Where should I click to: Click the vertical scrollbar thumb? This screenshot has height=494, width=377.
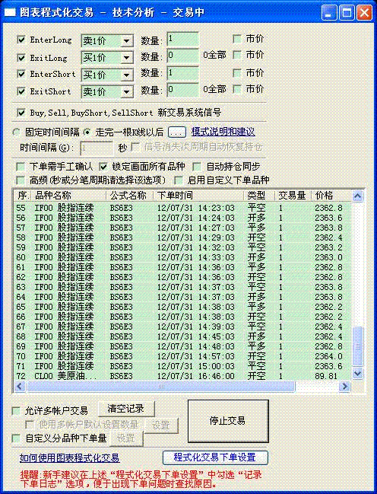357,346
